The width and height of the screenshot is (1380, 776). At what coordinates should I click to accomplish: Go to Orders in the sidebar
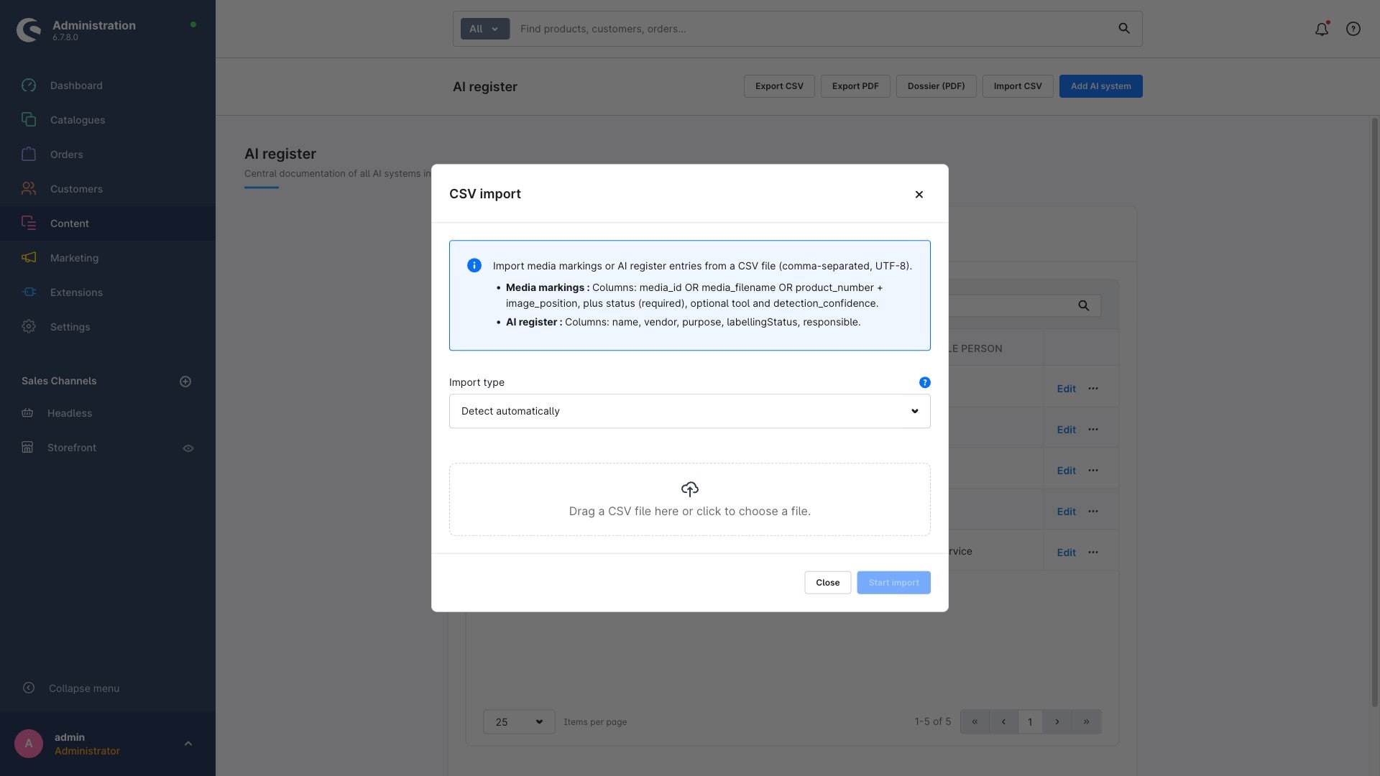(66, 154)
